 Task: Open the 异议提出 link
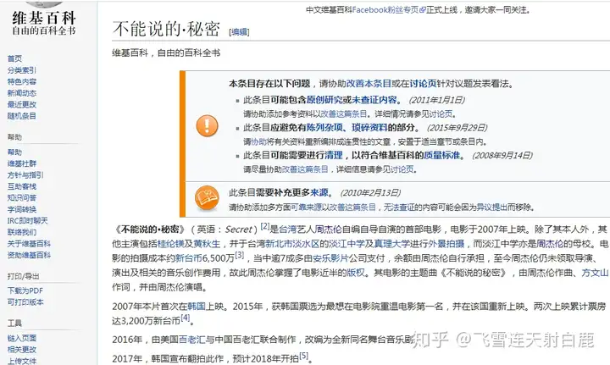pyautogui.click(x=491, y=207)
